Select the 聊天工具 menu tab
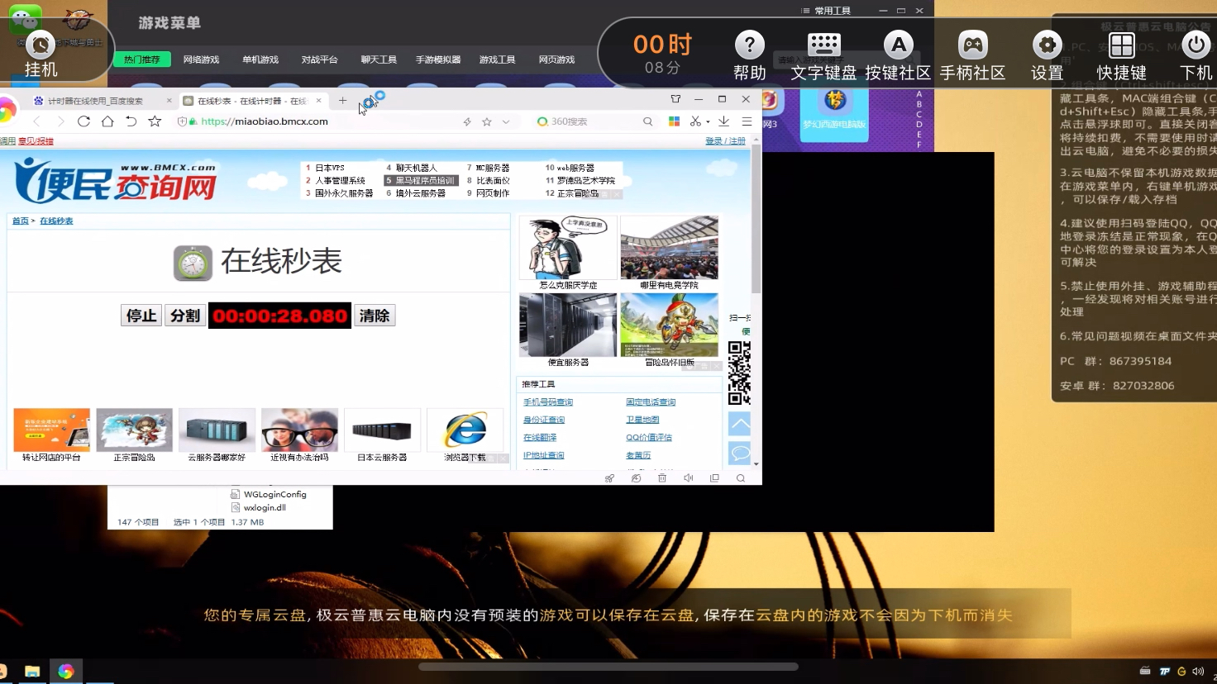The height and width of the screenshot is (684, 1217). pos(379,59)
